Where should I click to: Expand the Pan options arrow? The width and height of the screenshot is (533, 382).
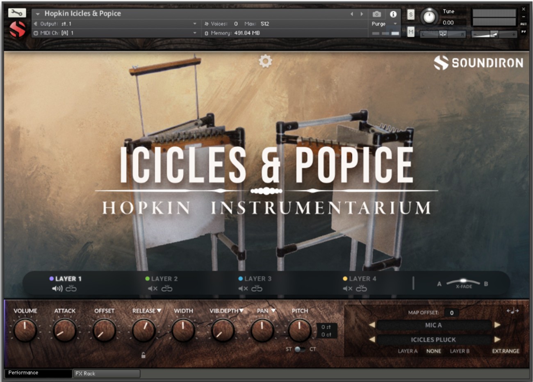point(273,311)
